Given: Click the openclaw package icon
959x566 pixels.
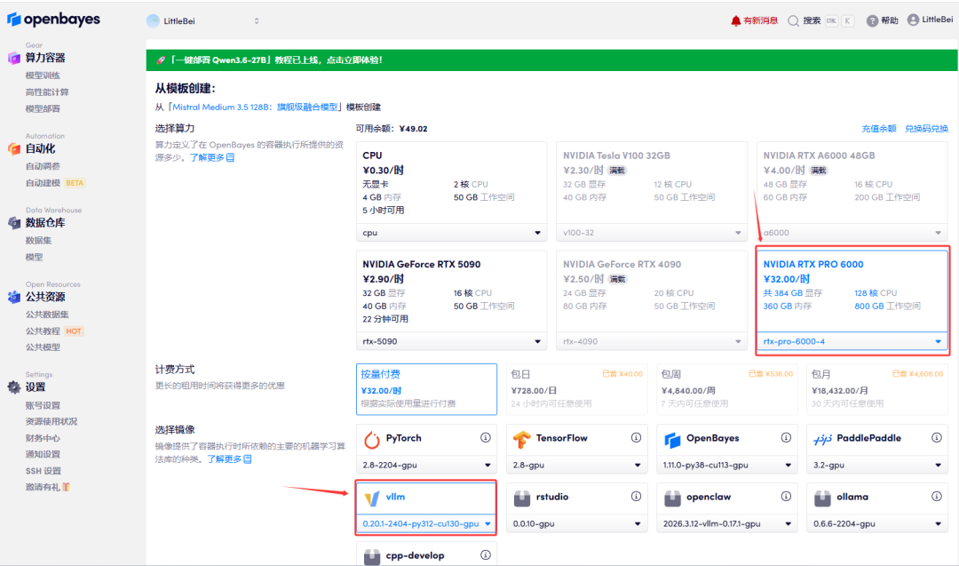Looking at the screenshot, I should (672, 498).
